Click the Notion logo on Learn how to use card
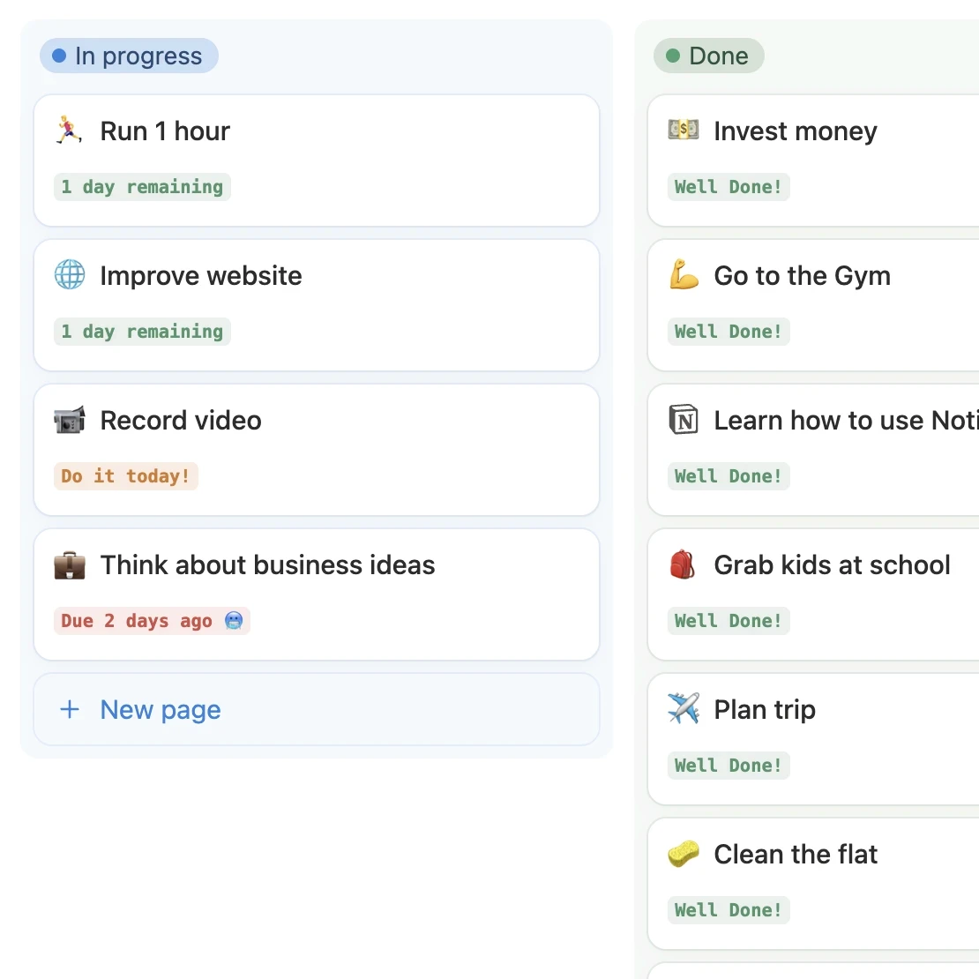Viewport: 979px width, 979px height. click(x=683, y=420)
